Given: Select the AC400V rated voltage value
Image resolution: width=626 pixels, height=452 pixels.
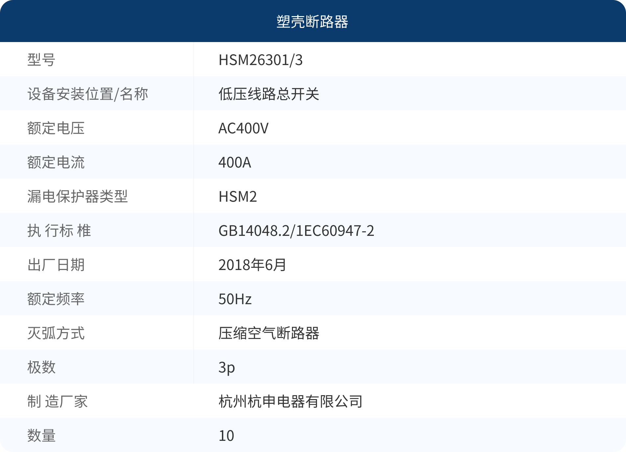Looking at the screenshot, I should (243, 128).
